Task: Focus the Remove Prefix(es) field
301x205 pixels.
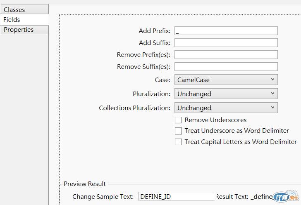Action: (226, 54)
